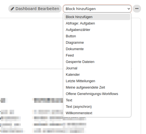
Task: Select the plain Text block option
Action: click(97, 100)
